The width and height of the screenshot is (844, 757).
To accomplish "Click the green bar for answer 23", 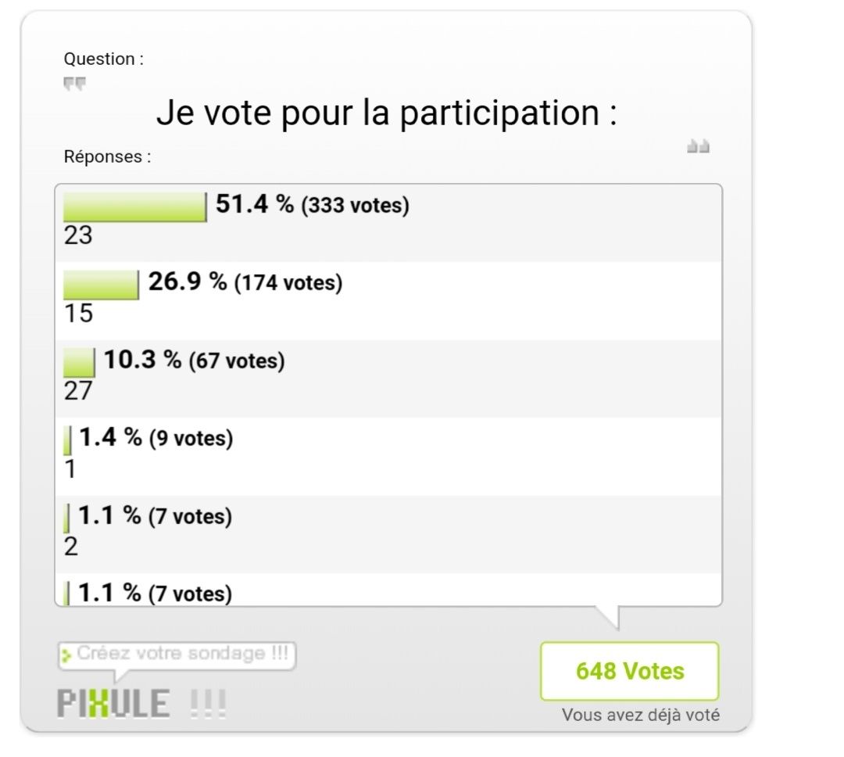I will point(135,207).
